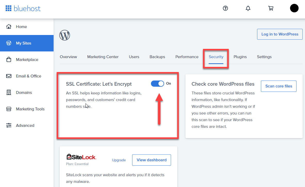Click the Domains building icon

(9, 92)
